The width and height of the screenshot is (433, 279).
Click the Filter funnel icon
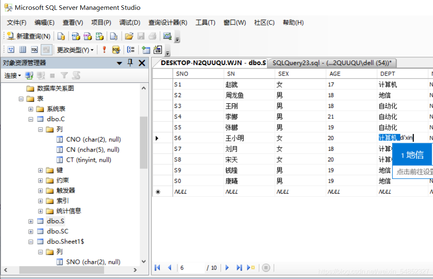coord(64,76)
